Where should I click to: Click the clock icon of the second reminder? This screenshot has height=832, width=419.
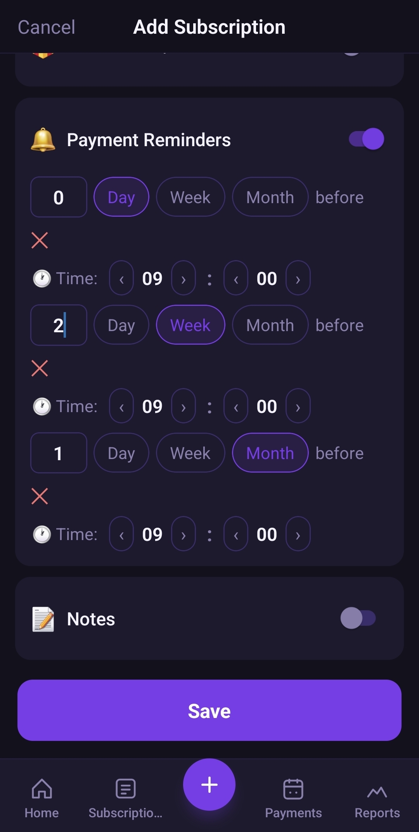coord(42,406)
